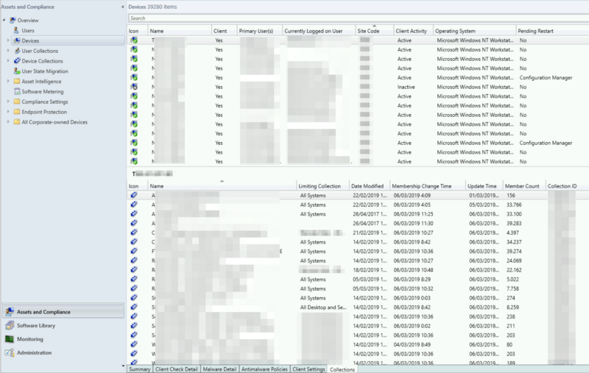The image size is (589, 373).
Task: Sort collections by Member Count header
Action: [524, 185]
